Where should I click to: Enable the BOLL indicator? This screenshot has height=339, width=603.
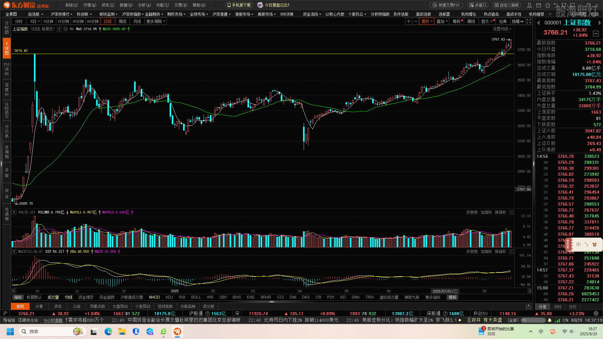point(196,297)
